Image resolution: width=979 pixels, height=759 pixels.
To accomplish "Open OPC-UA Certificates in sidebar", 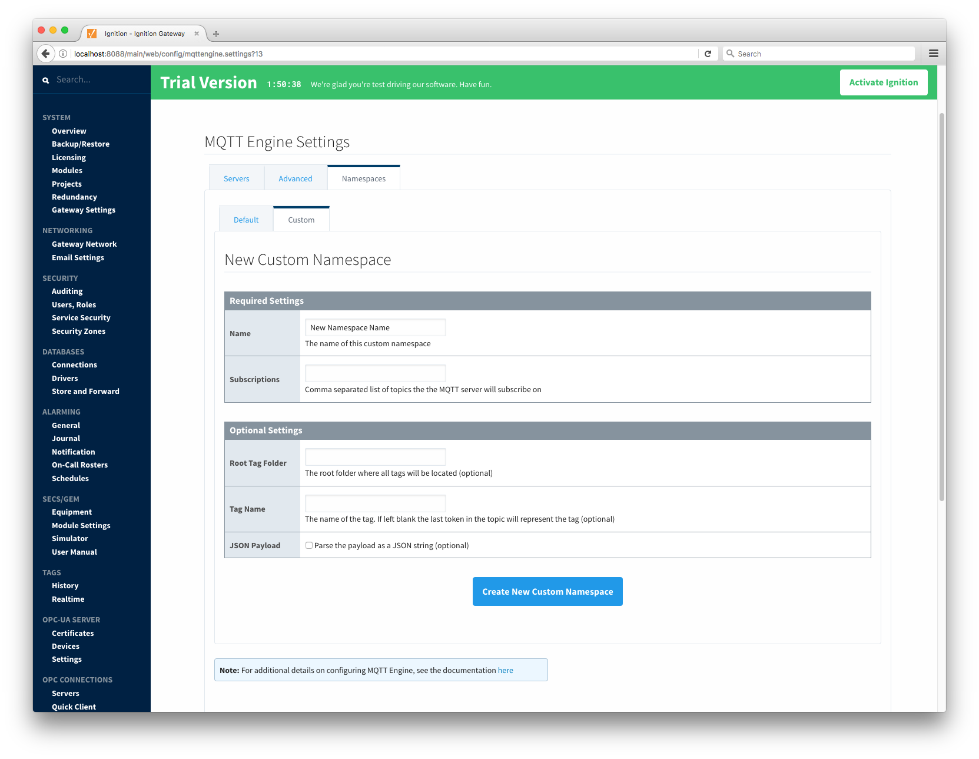I will tap(72, 633).
